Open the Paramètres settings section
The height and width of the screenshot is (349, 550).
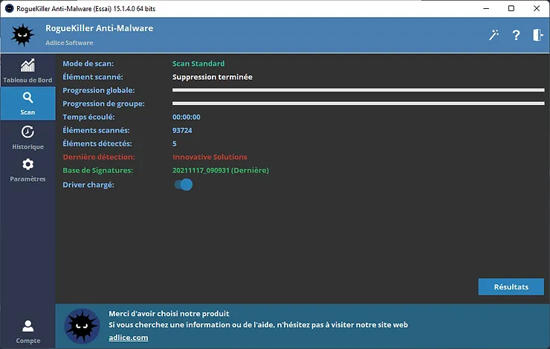point(27,170)
